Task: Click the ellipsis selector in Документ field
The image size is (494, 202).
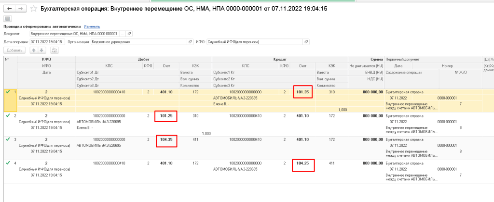Action: click(x=123, y=34)
